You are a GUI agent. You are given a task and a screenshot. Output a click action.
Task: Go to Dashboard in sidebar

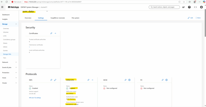(6, 15)
